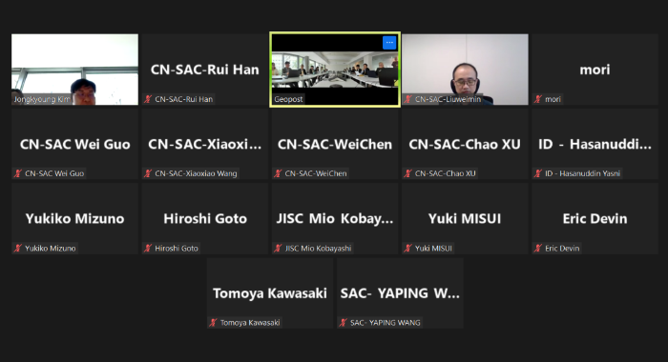Viewport: 668px width, 362px height.
Task: Select the Hiroshi Goto participant tile
Action: pos(205,219)
